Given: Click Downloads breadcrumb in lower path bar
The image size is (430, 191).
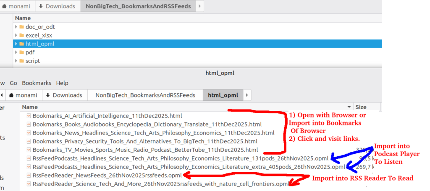Looking at the screenshot, I should click(65, 95).
